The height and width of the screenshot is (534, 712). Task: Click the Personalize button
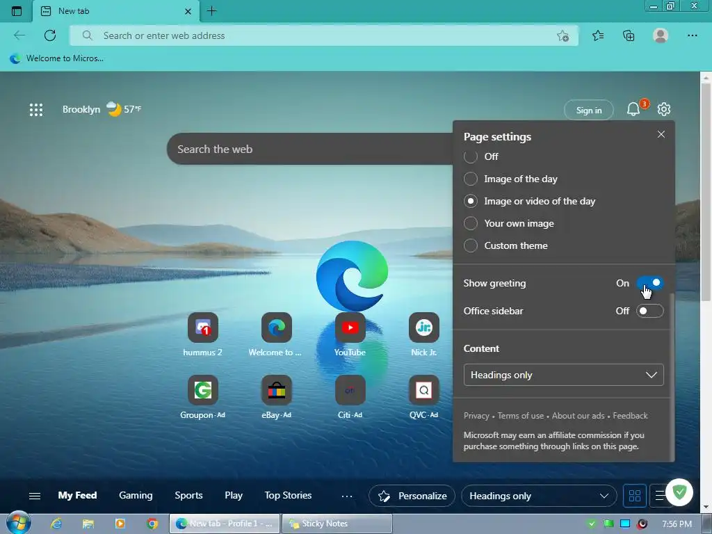(x=412, y=496)
